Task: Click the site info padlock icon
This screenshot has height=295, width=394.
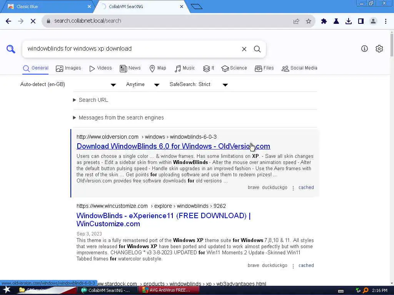Action: 48,21
